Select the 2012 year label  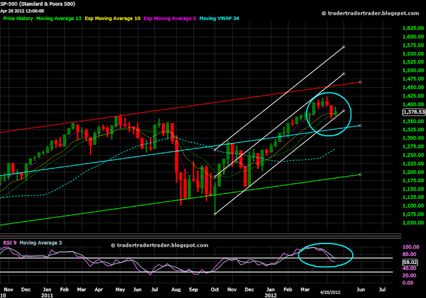coord(271,295)
